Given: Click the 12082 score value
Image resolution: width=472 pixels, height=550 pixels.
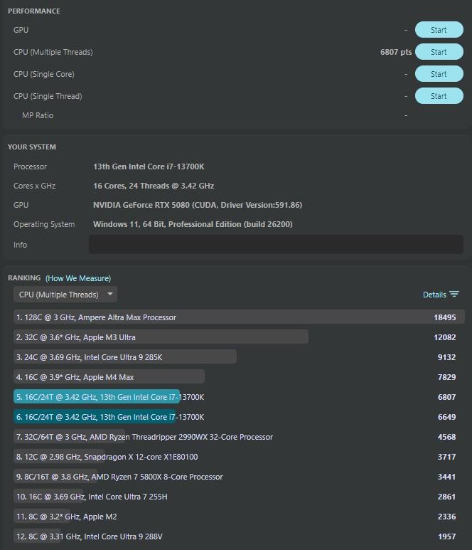Looking at the screenshot, I should (445, 337).
